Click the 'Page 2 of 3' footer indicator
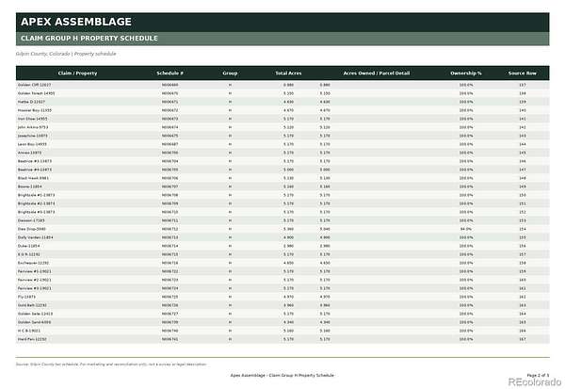The width and height of the screenshot is (565, 389). click(538, 375)
